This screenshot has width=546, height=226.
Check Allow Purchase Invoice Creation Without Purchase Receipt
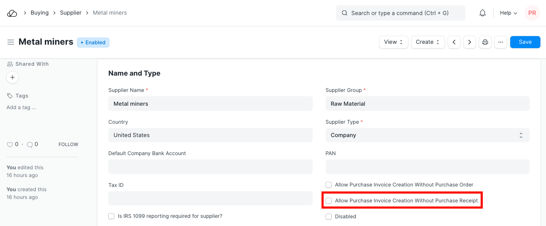(329, 201)
